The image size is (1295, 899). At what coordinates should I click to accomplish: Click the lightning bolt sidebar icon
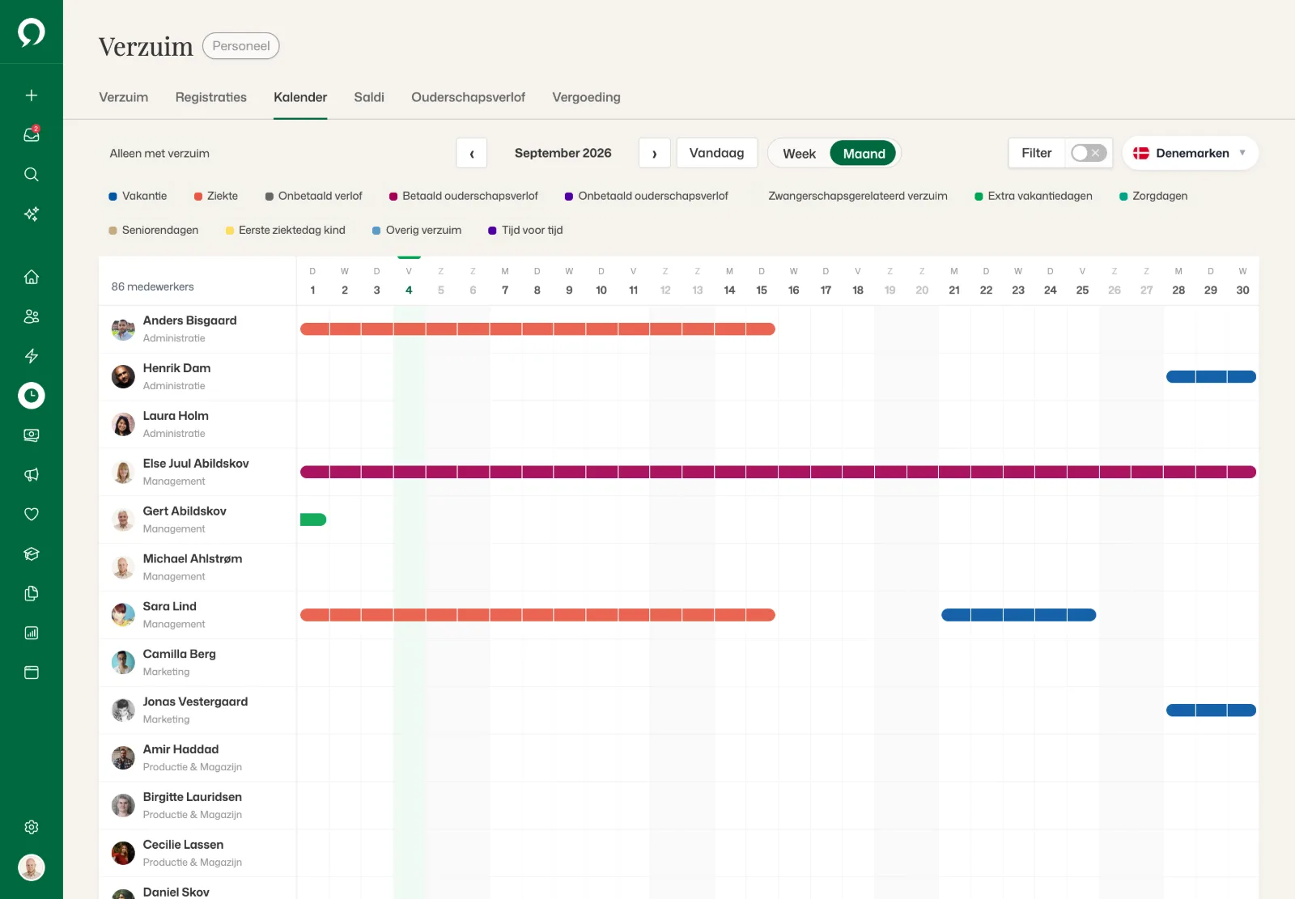(x=32, y=356)
